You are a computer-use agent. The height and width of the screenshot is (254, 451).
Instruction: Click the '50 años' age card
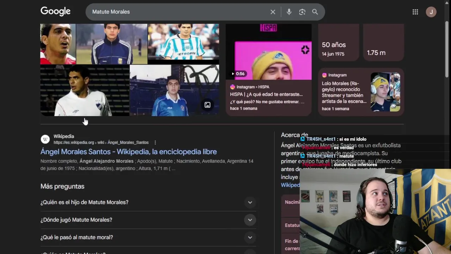[x=339, y=42]
